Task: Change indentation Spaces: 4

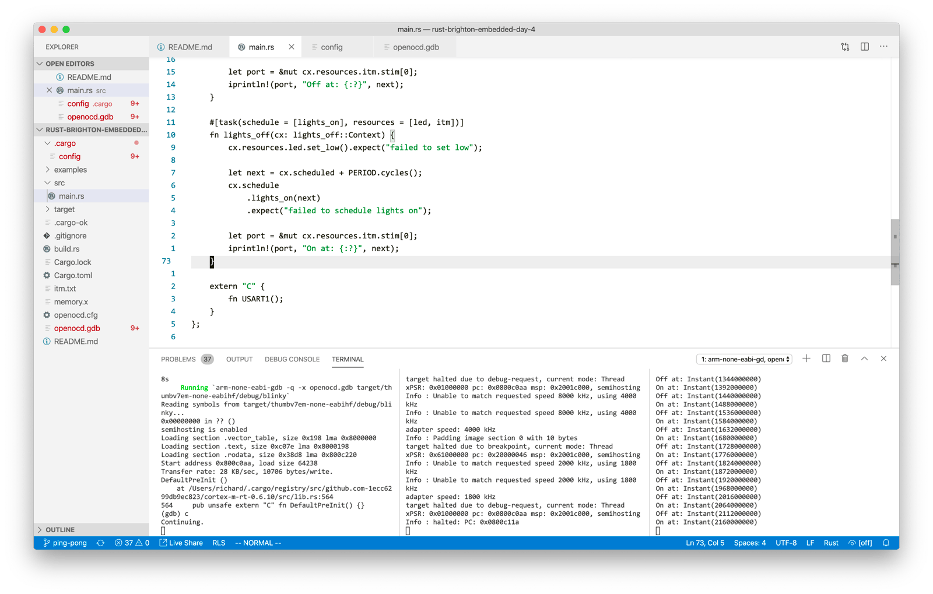Action: pos(750,543)
